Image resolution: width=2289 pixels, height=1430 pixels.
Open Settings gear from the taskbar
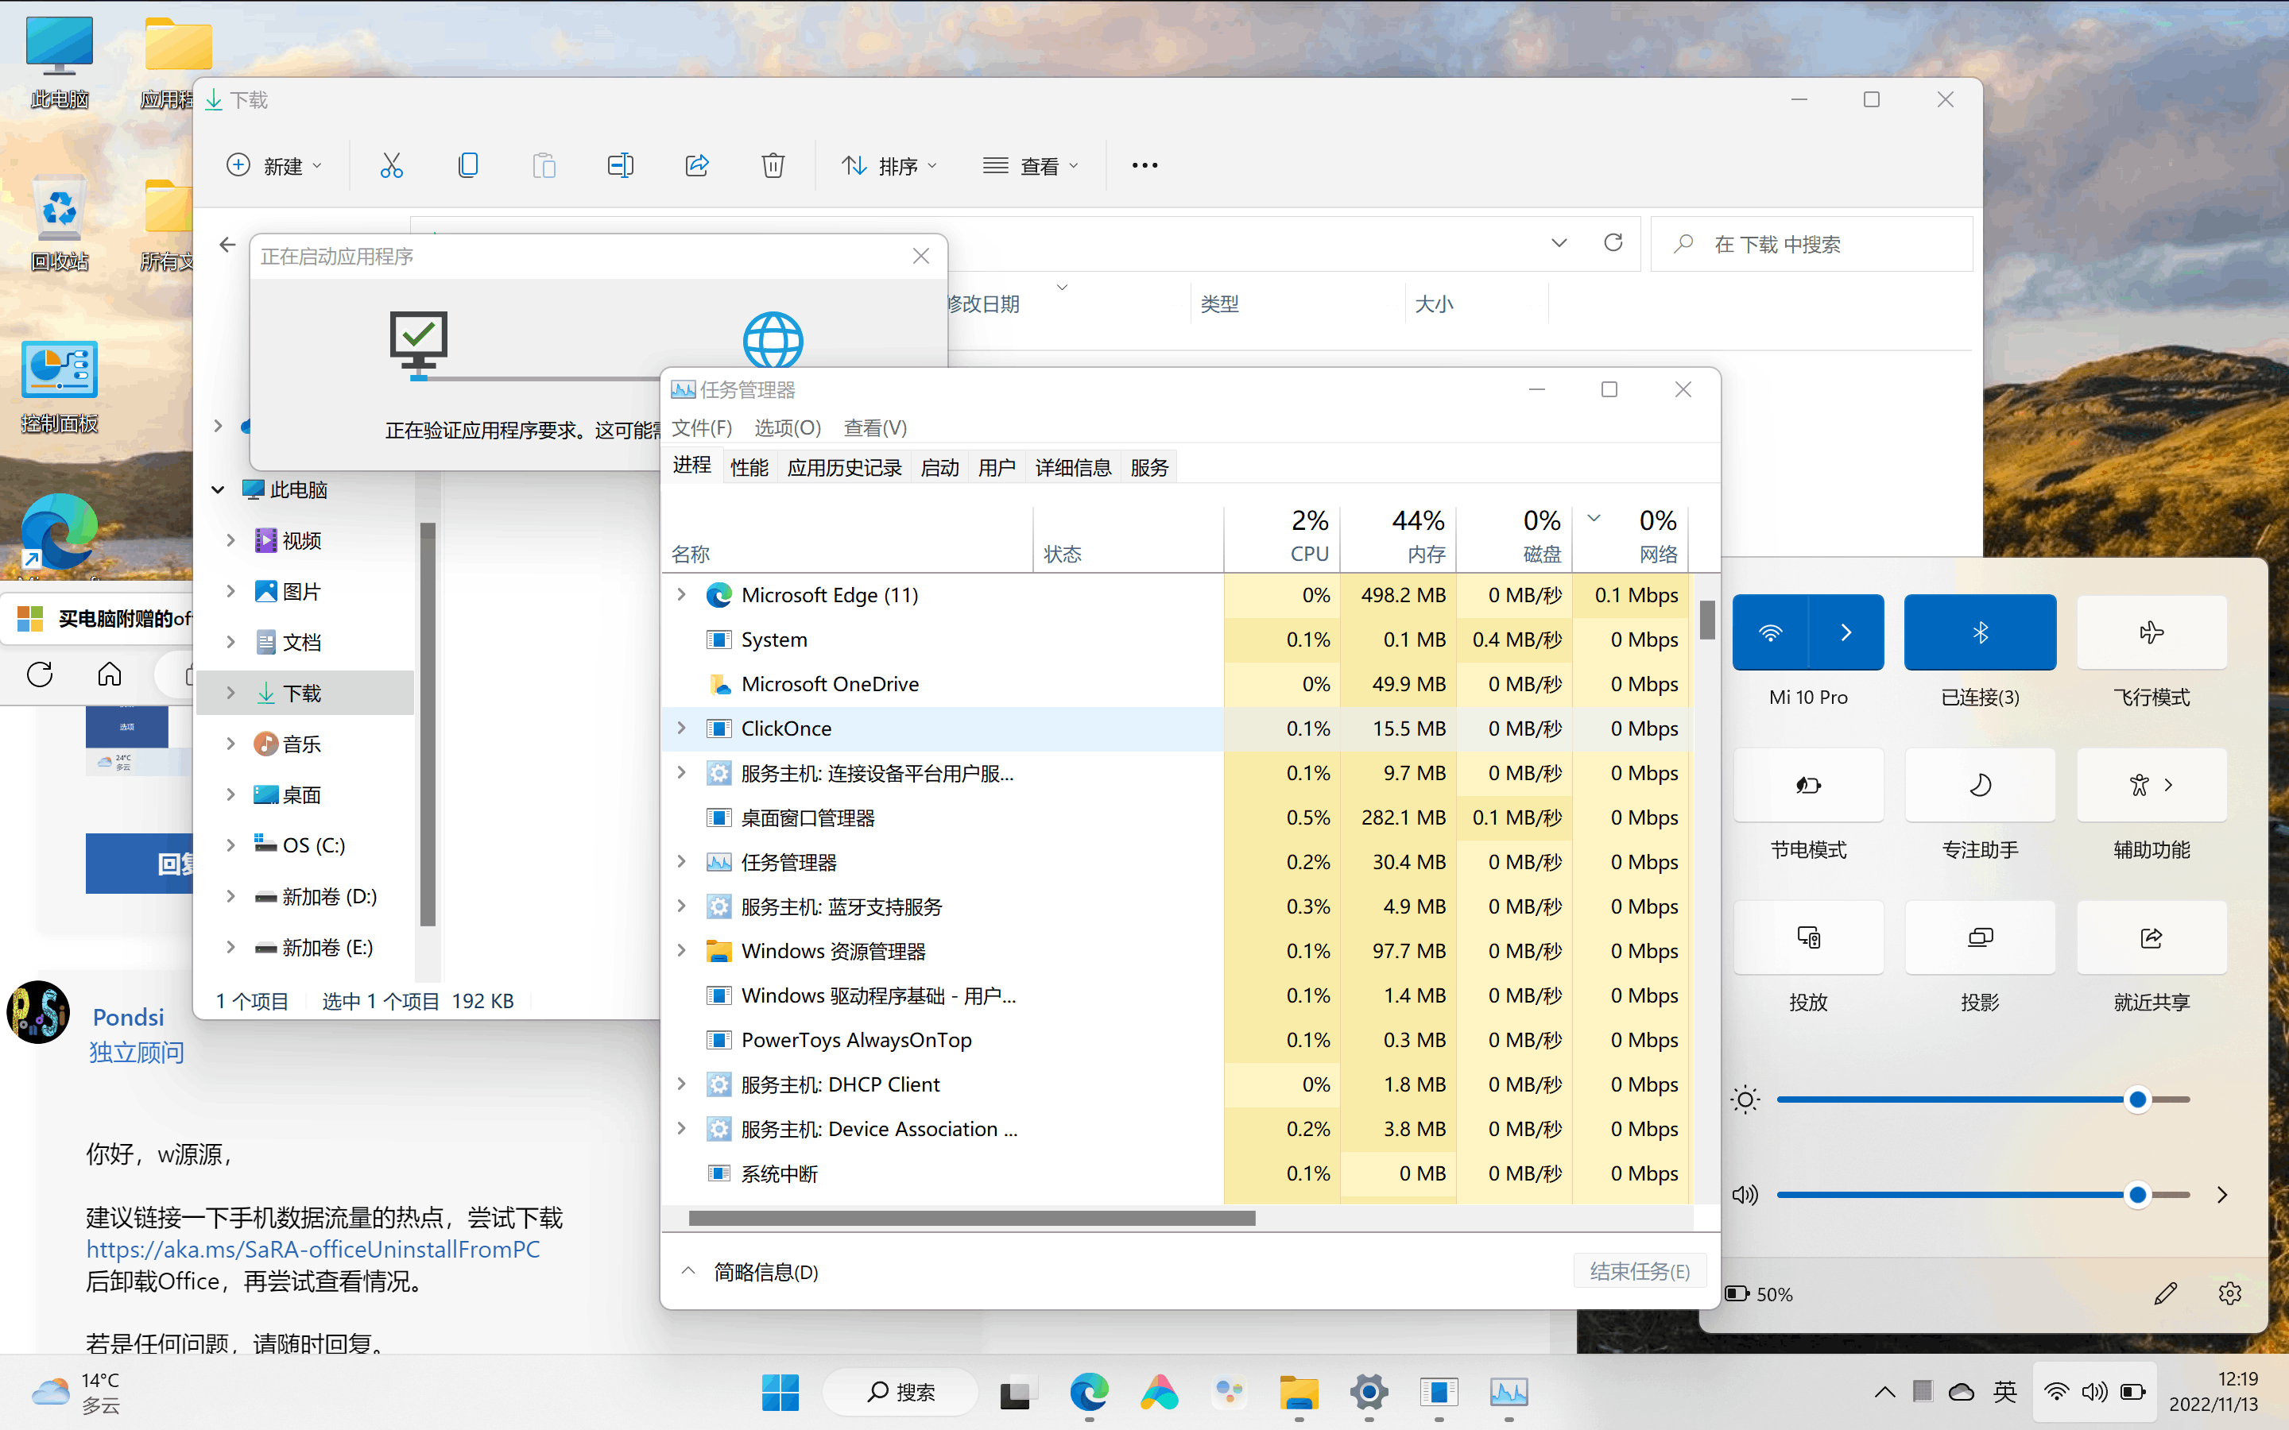tap(1369, 1392)
